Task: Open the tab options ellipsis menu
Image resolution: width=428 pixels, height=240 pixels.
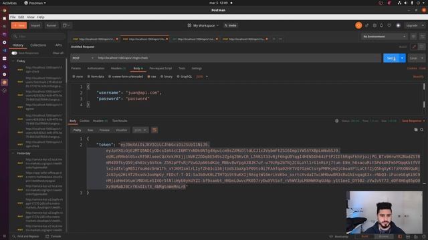Action: [x=280, y=39]
